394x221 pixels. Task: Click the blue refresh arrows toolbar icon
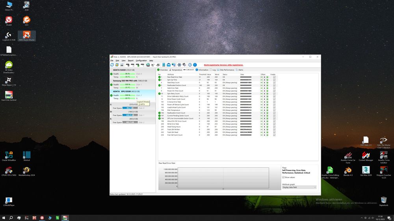pos(112,65)
